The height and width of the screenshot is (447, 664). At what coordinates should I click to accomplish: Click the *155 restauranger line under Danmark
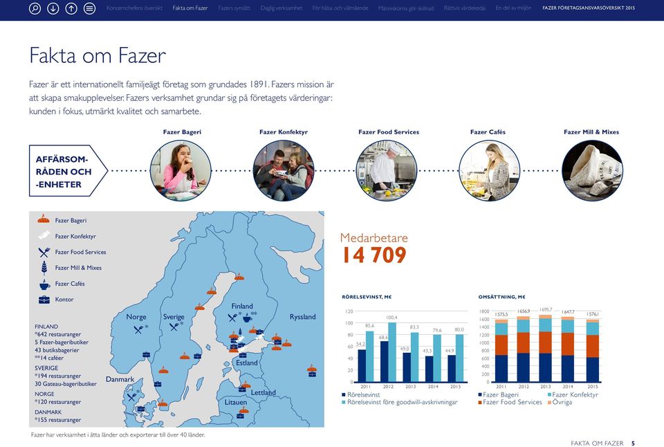click(57, 420)
